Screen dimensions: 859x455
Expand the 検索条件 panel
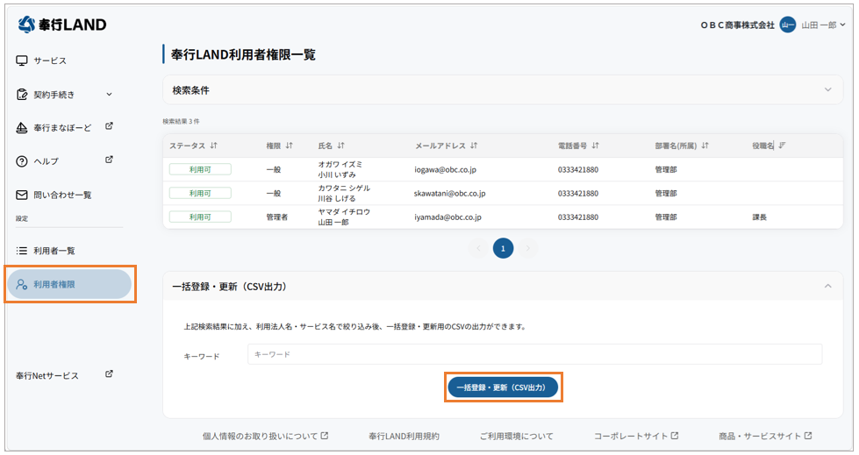pos(503,89)
